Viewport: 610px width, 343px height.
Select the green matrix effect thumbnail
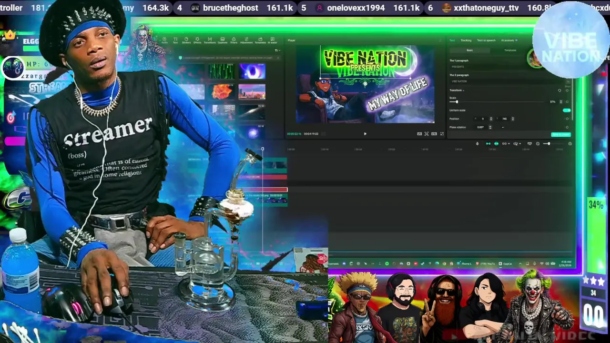[222, 71]
